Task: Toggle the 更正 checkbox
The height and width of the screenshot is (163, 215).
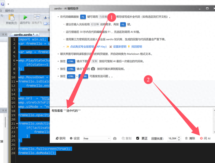Action: [138, 138]
